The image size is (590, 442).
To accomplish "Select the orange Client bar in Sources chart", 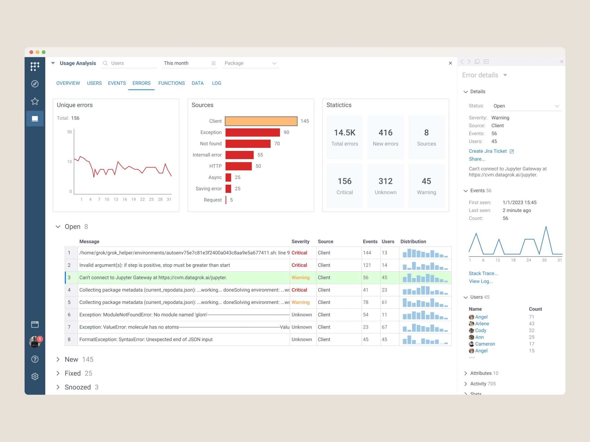I will point(261,121).
